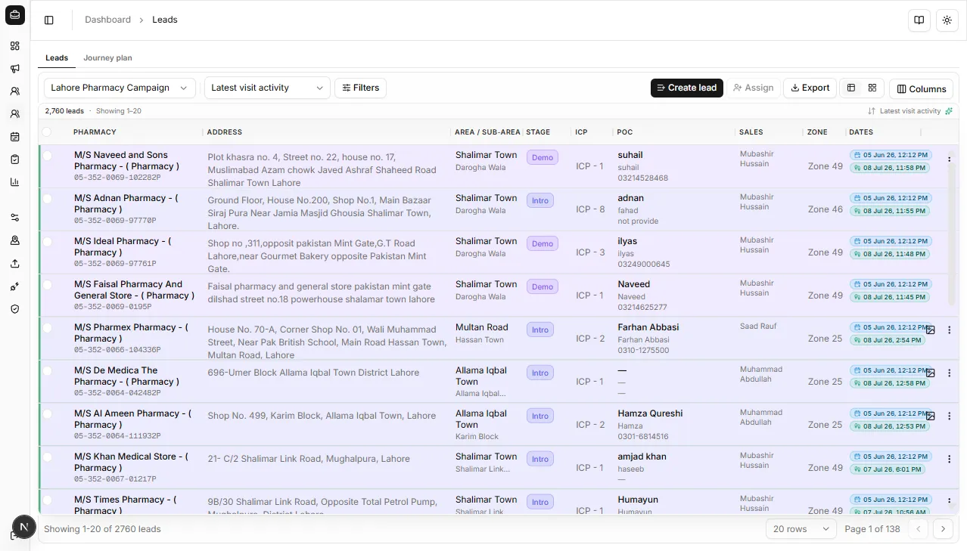Sort by the PHARMACY column header
This screenshot has width=967, height=551.
95,132
